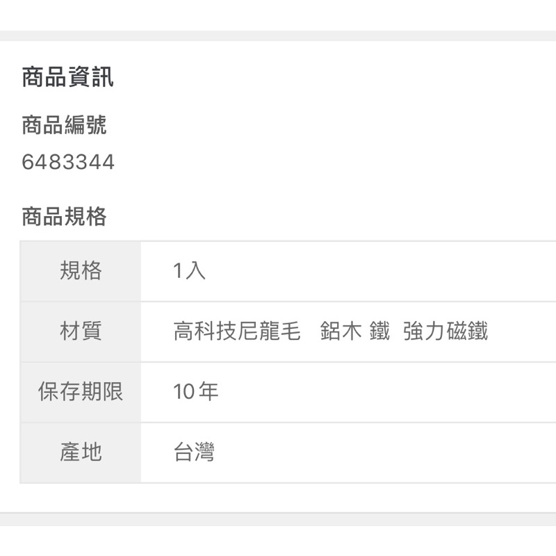Click the single 鐵 material word
Image resolution: width=556 pixels, height=556 pixels.
(379, 332)
